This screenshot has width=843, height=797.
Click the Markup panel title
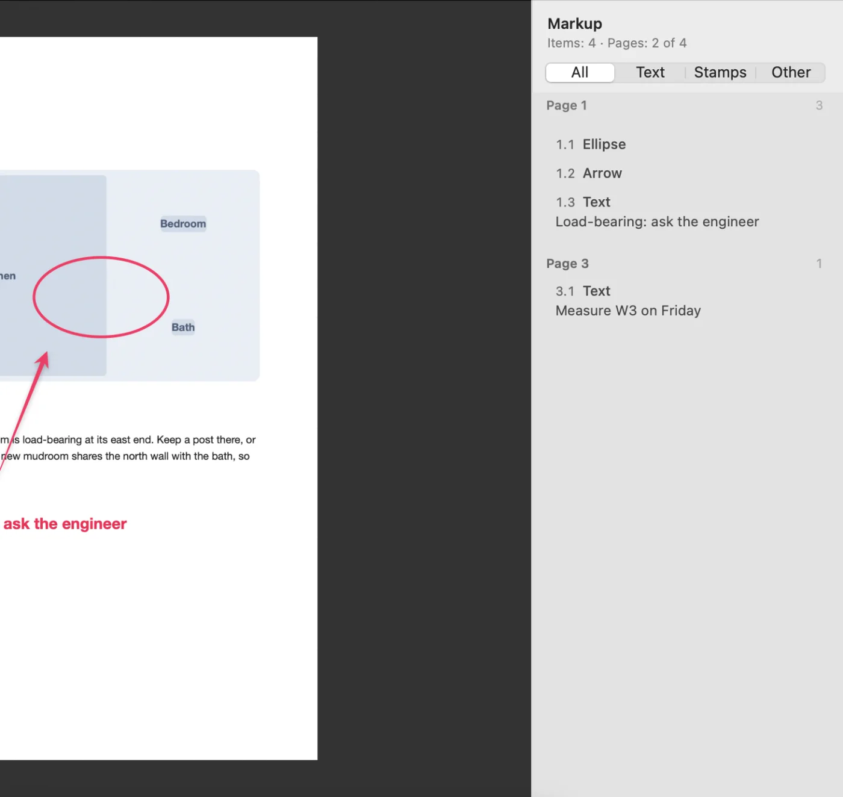pos(574,23)
